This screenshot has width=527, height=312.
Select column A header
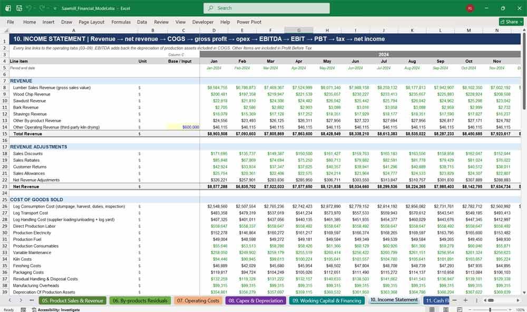point(73,30)
